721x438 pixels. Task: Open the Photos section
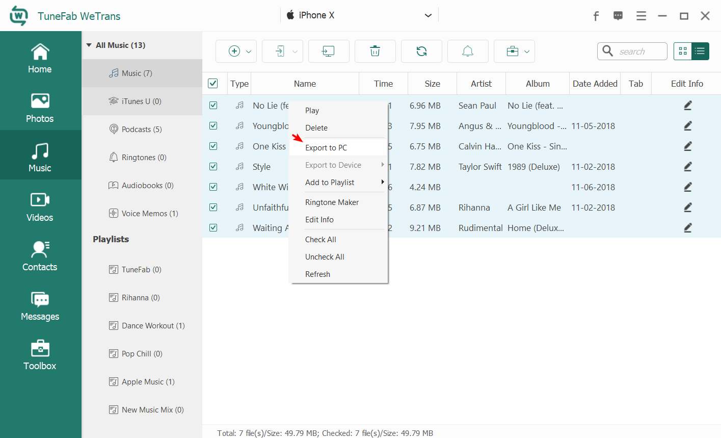40,108
